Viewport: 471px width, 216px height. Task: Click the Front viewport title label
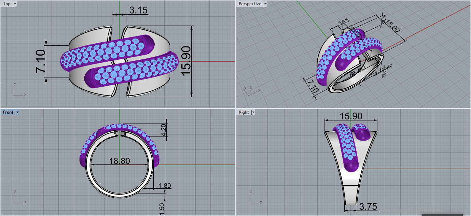[8, 112]
